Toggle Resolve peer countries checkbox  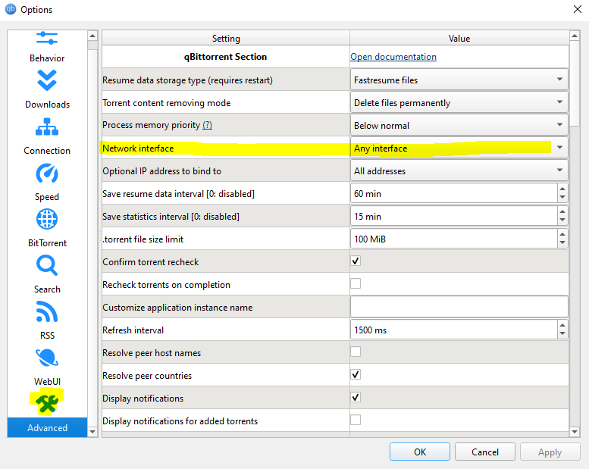356,374
